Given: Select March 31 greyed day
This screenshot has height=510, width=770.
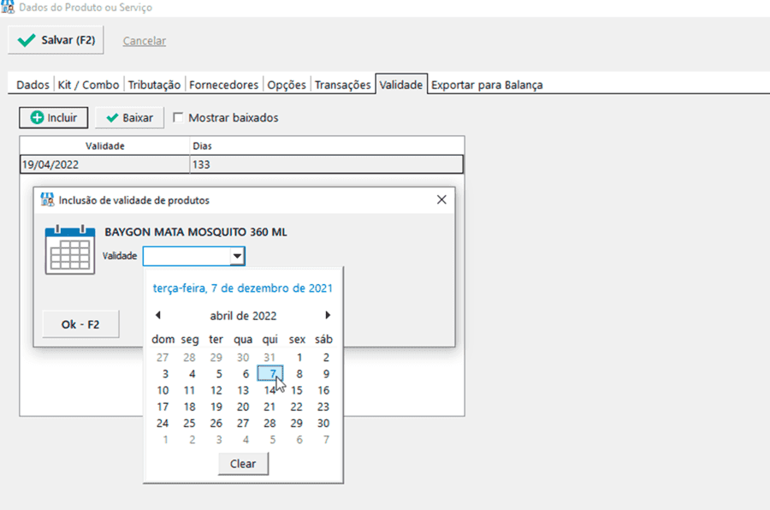Looking at the screenshot, I should [269, 358].
